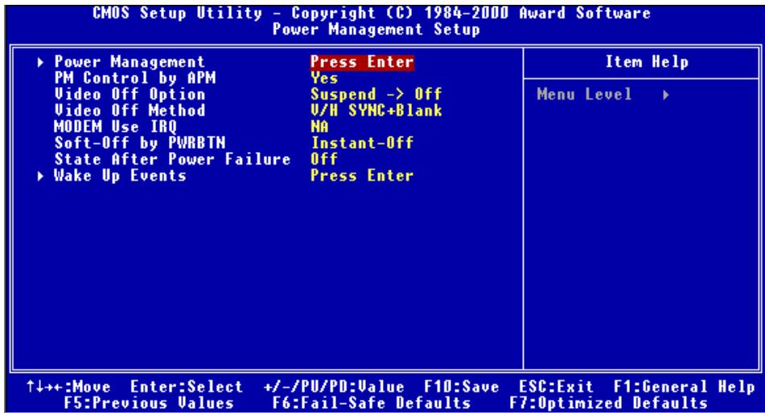The width and height of the screenshot is (765, 413).
Task: Change the Instant-Off value
Action: click(x=362, y=143)
